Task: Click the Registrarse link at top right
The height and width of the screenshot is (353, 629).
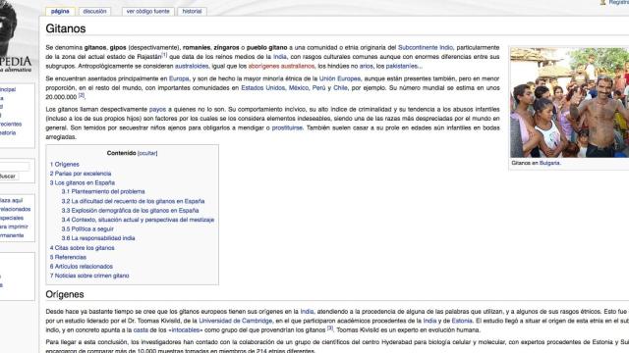Action: point(618,2)
